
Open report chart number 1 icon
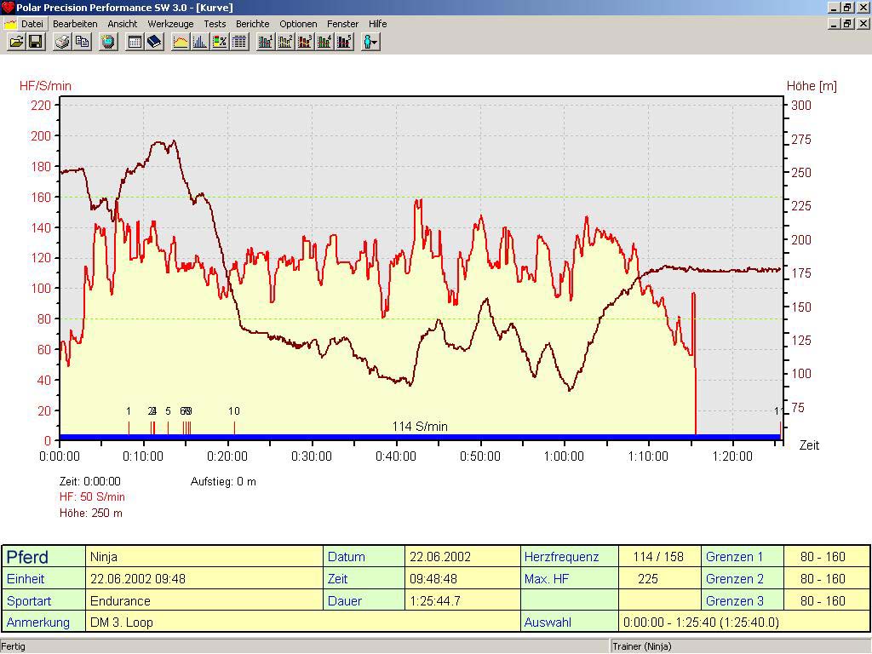point(266,42)
